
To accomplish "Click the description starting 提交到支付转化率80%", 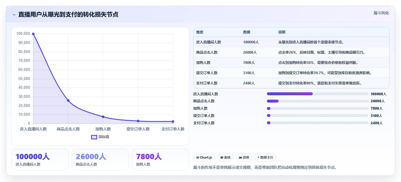I will 320,83.
